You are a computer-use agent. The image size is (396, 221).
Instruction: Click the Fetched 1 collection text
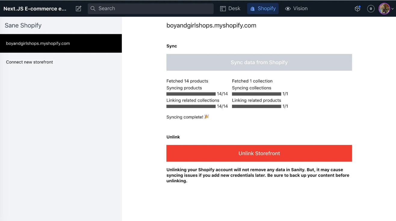(x=252, y=81)
